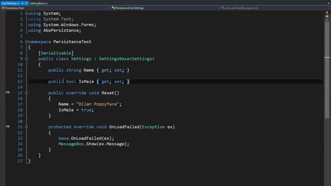This screenshot has height=186, width=331.
Task: Collapse the PersistanceTest namespace block
Action: [x=26, y=42]
